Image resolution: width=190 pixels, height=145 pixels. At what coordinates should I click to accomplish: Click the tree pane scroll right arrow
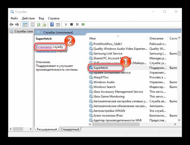(x=31, y=129)
